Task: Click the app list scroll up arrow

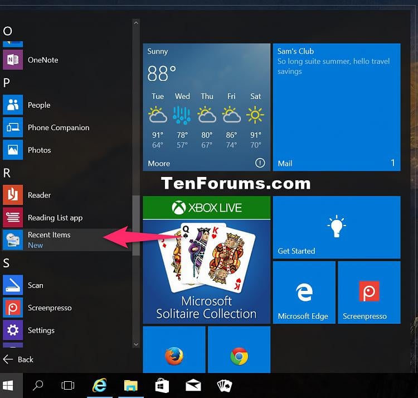Action: (x=136, y=23)
